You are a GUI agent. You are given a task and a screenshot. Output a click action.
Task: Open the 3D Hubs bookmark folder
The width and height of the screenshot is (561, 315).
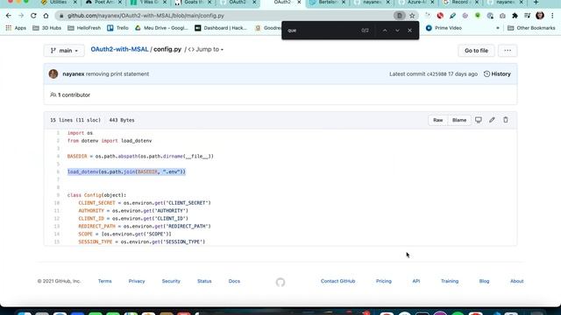point(46,28)
